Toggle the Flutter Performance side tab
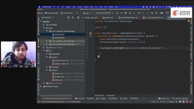194x109 pixels. [191, 72]
